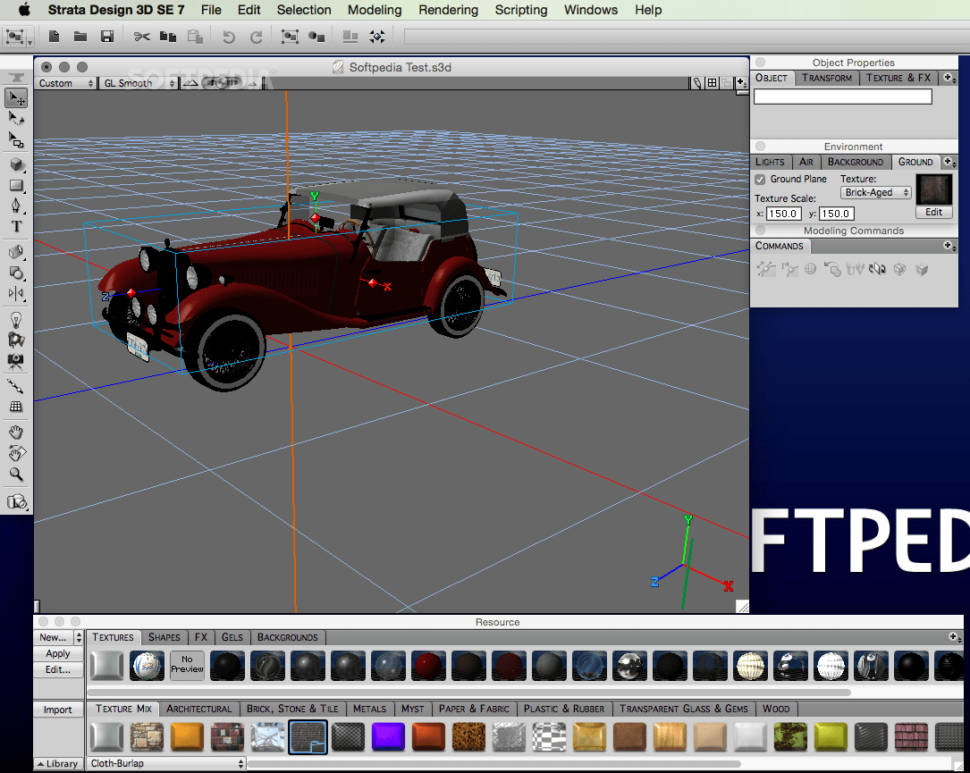Click the Align objects toolbar icon

click(x=350, y=38)
